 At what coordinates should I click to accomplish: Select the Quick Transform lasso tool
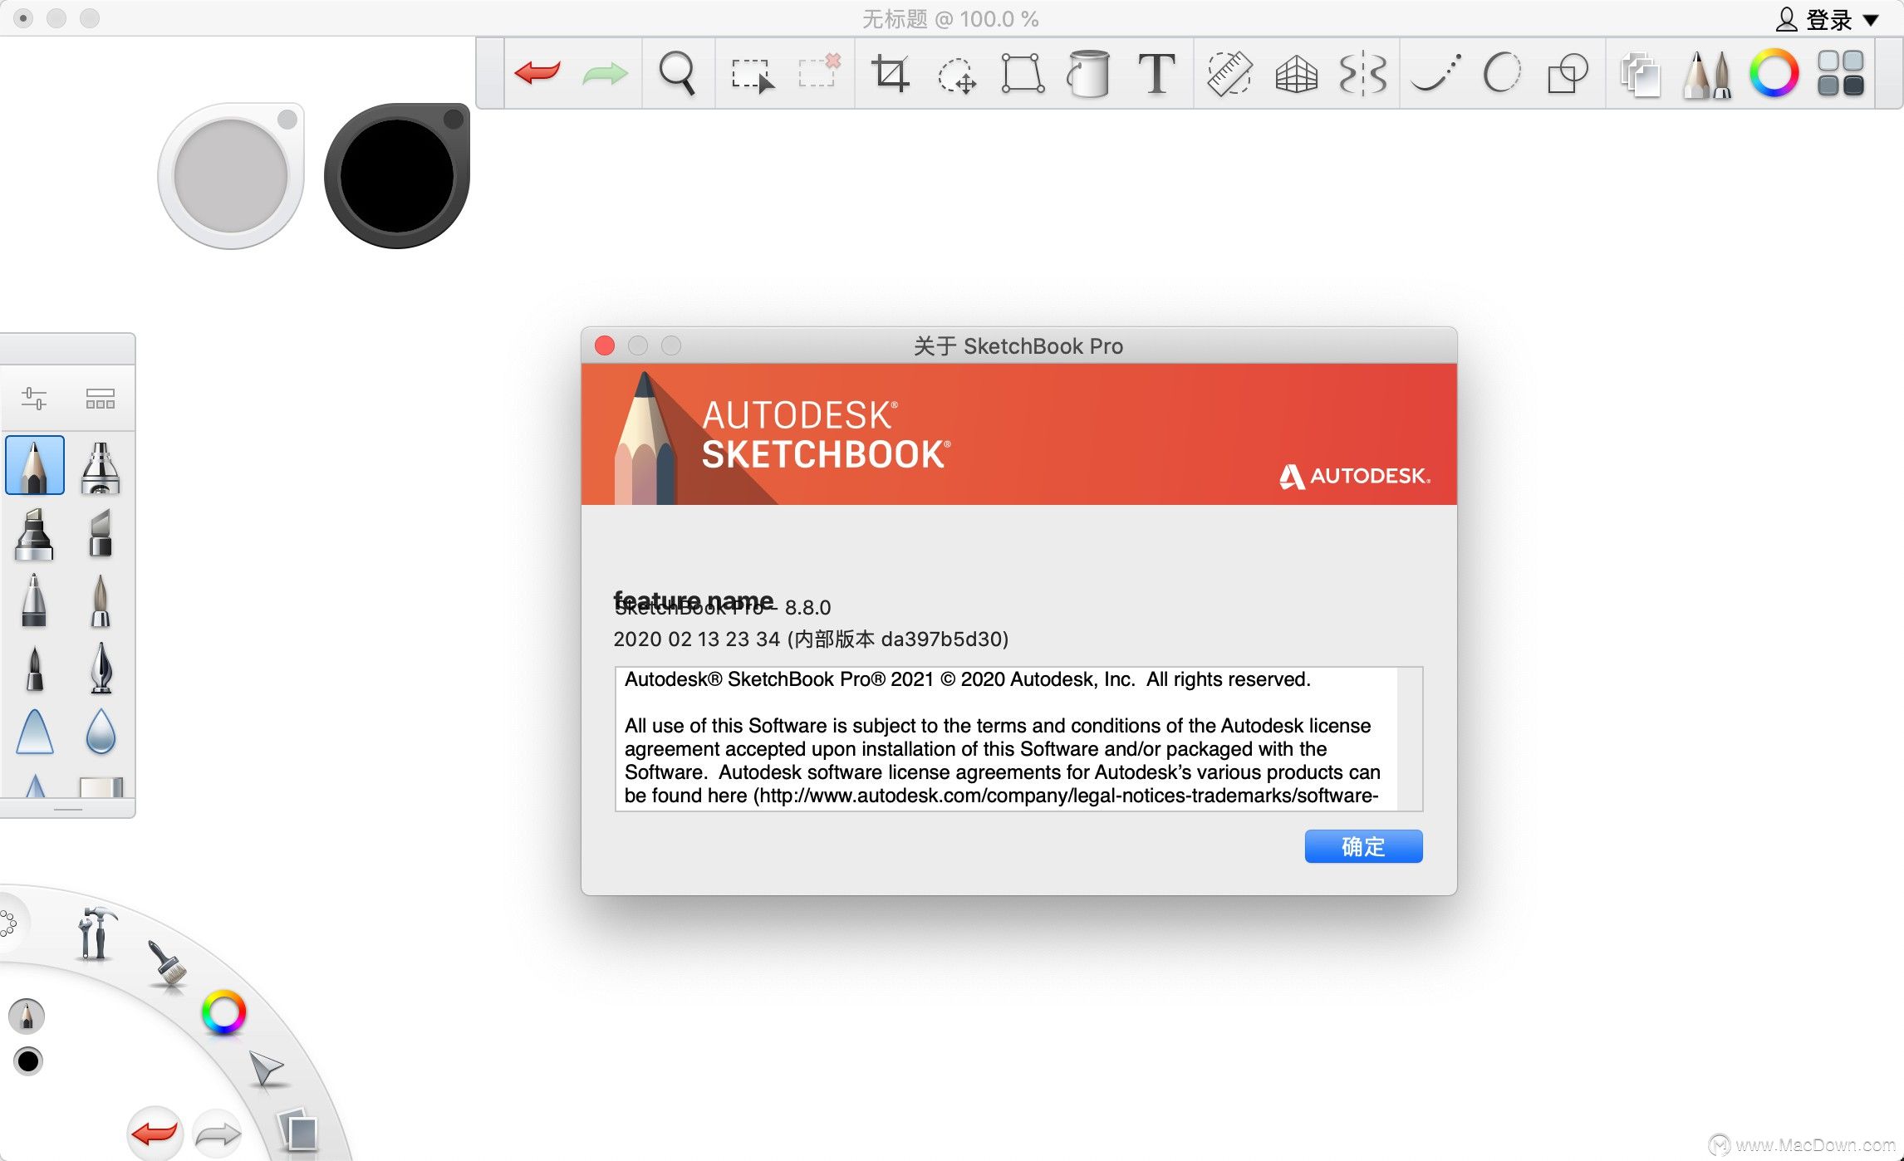[956, 75]
